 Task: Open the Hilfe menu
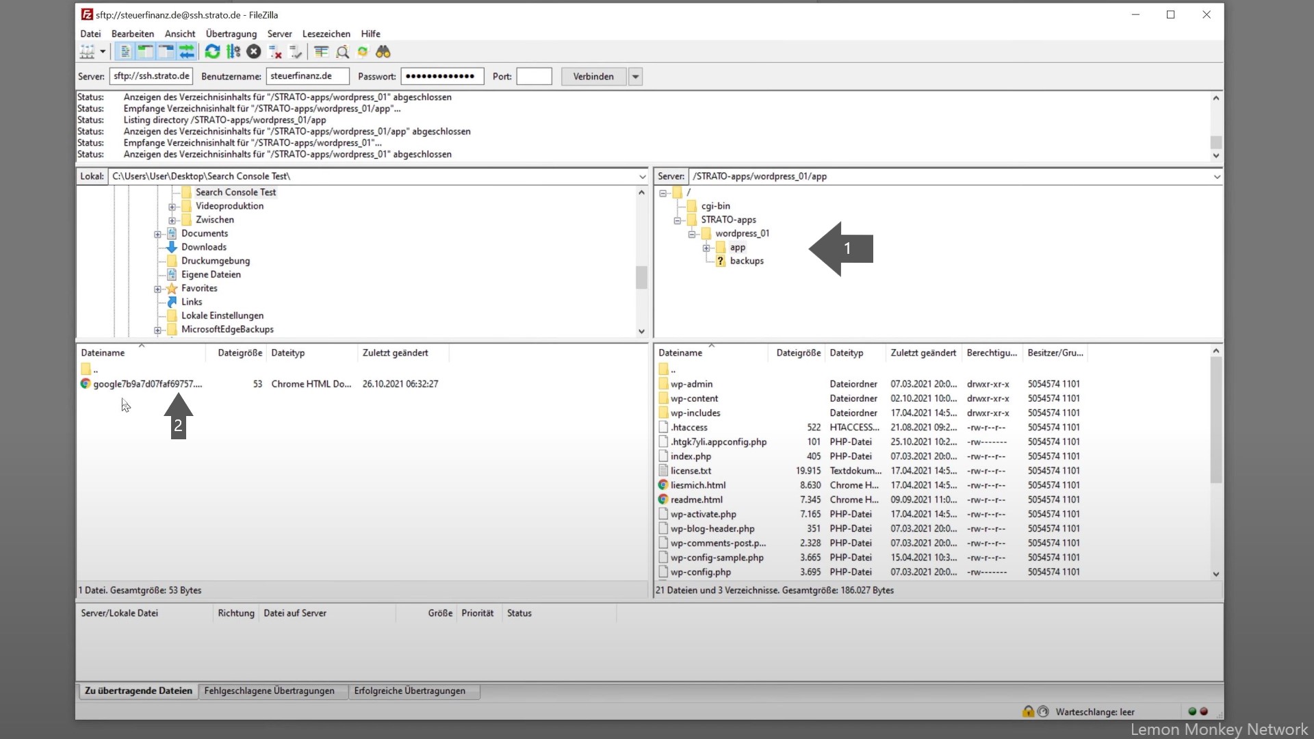click(371, 34)
